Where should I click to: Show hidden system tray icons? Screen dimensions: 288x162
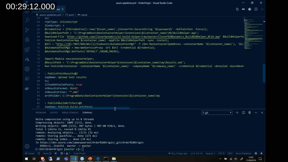pyautogui.click(x=220, y=159)
